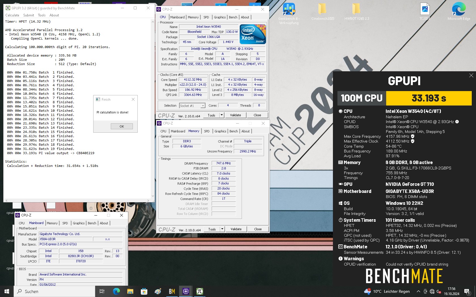
Task: Click the taskbar search box
Action: point(55,291)
